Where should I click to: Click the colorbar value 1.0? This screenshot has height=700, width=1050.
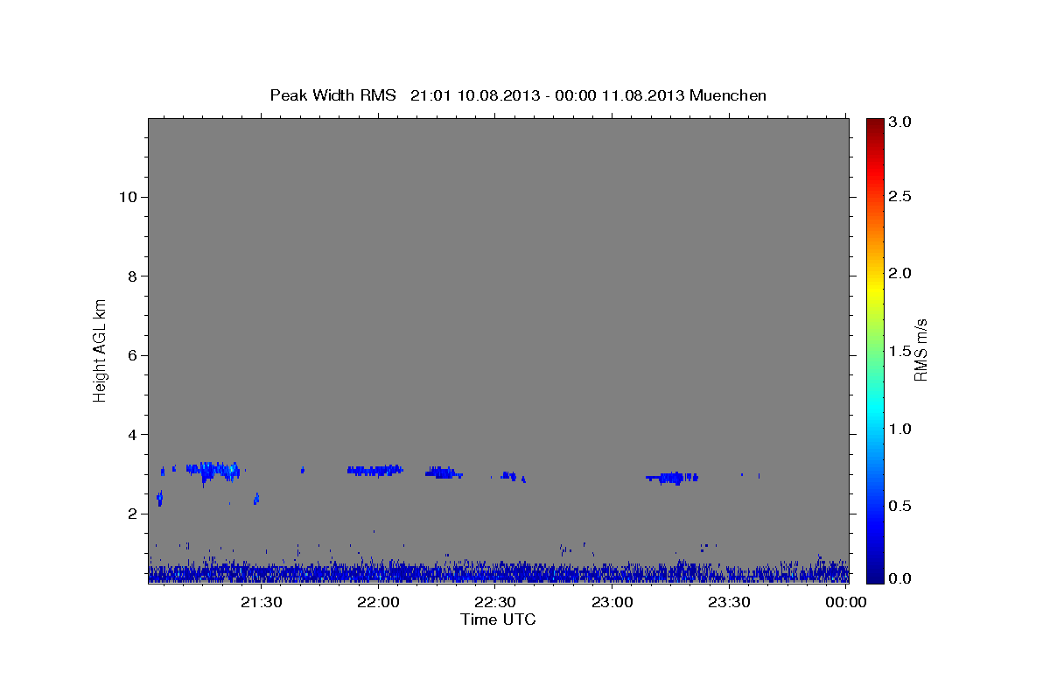901,429
